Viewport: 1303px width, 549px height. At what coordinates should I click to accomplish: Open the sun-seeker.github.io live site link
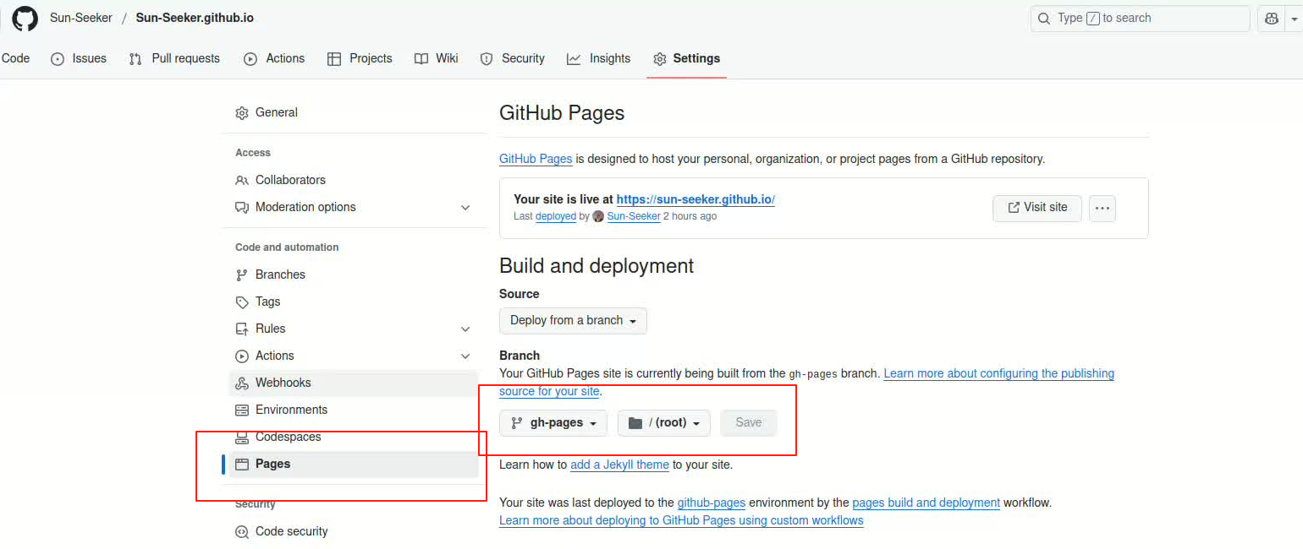[x=695, y=199]
